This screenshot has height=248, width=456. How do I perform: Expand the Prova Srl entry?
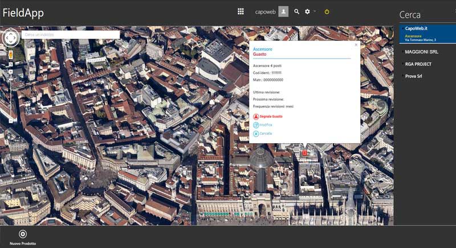(413, 76)
